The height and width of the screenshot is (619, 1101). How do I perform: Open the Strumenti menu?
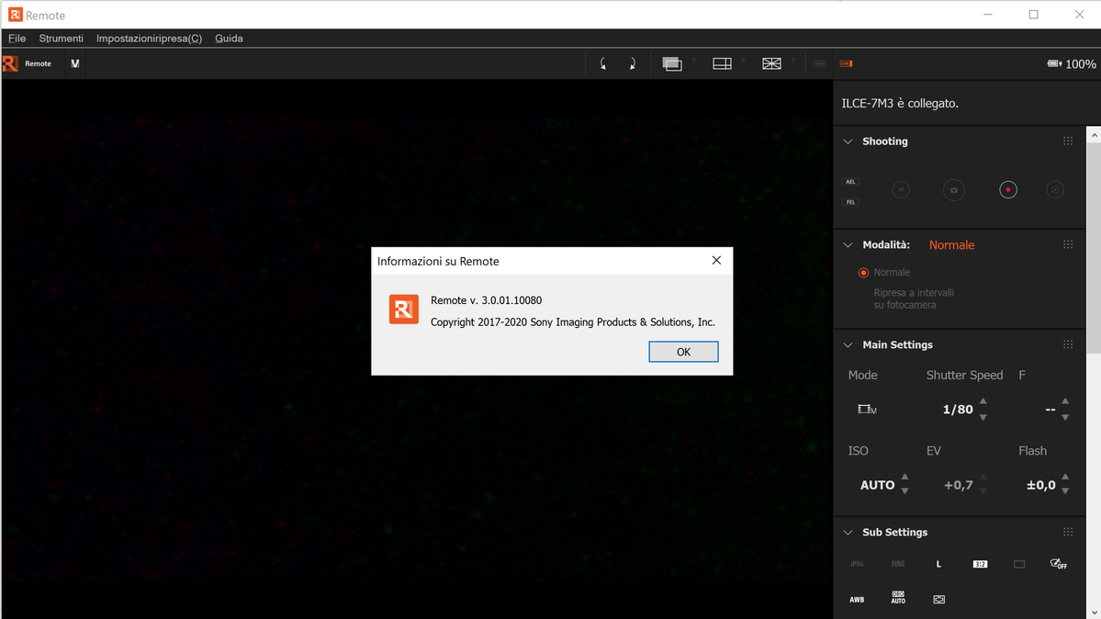tap(61, 38)
